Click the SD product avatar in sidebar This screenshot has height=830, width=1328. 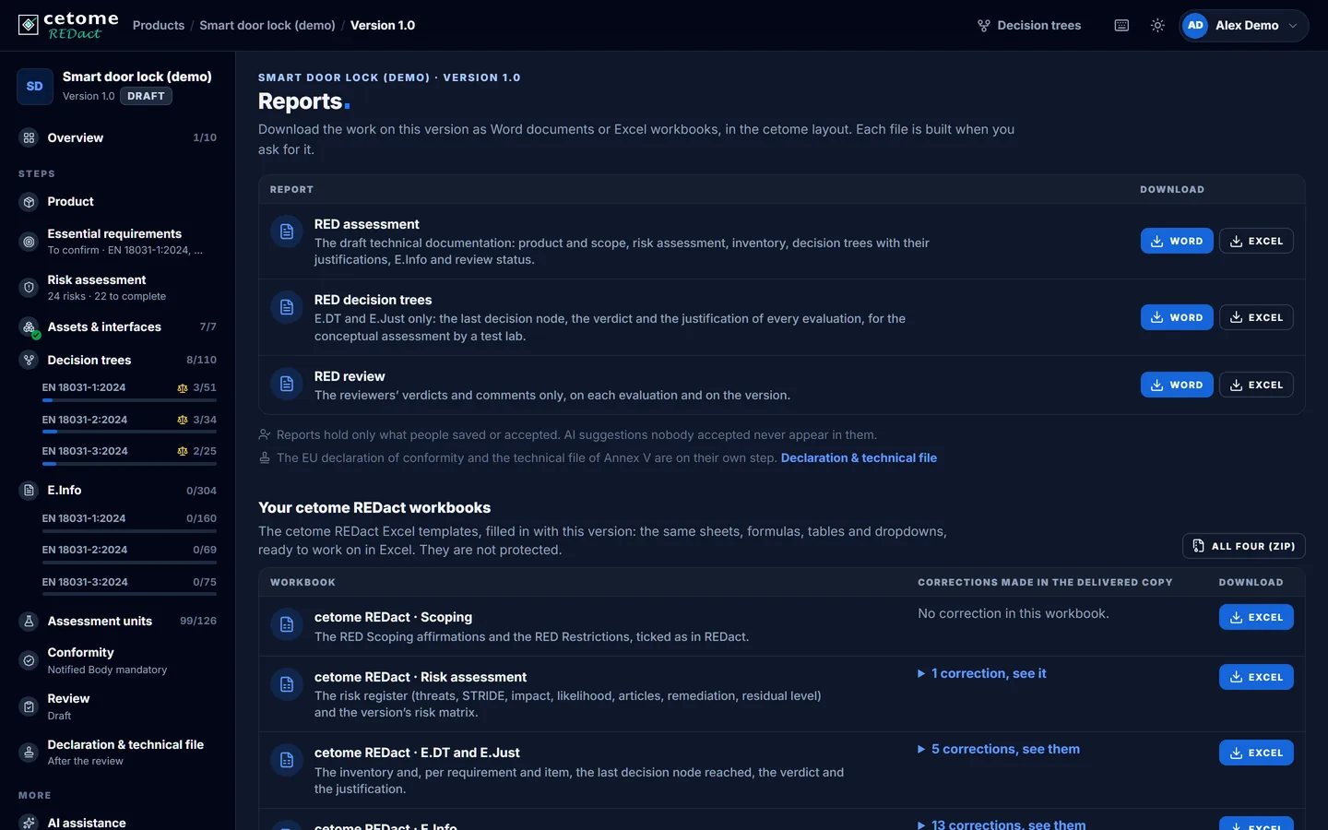tap(35, 87)
